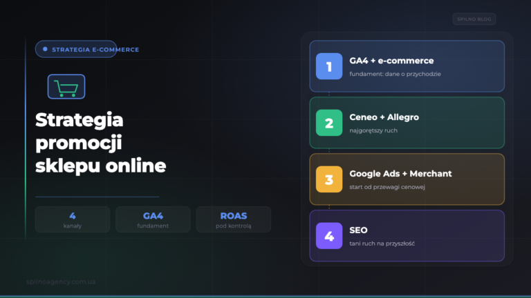Click the text 'fundament: dane o przychodzie'
The height and width of the screenshot is (298, 531).
pos(395,74)
